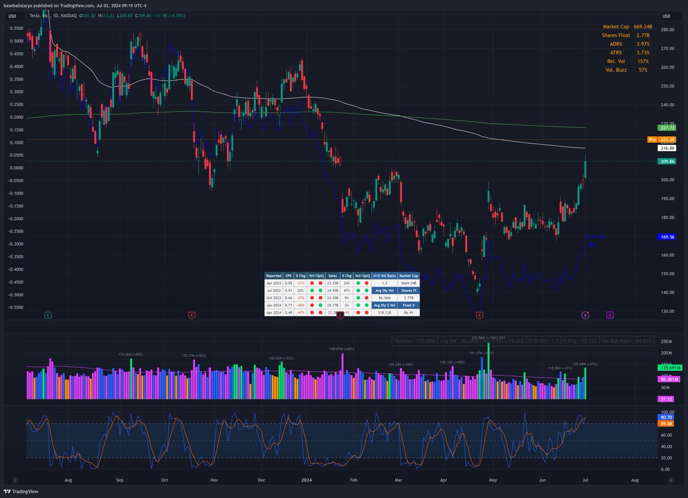This screenshot has height=498, width=688.
Task: Click the Pre 221.39 pre-market price label
Action: 660,139
